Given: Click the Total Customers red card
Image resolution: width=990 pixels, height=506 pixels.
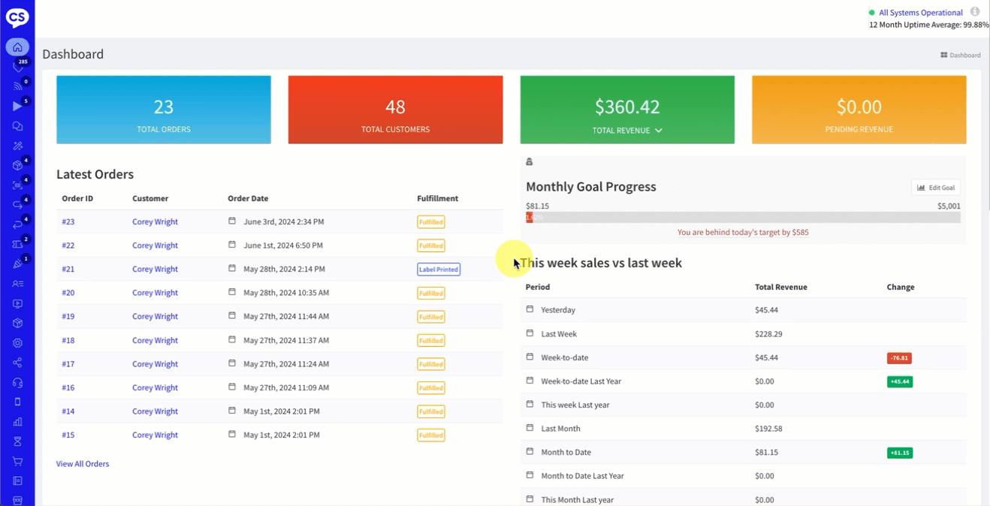Looking at the screenshot, I should (x=395, y=110).
